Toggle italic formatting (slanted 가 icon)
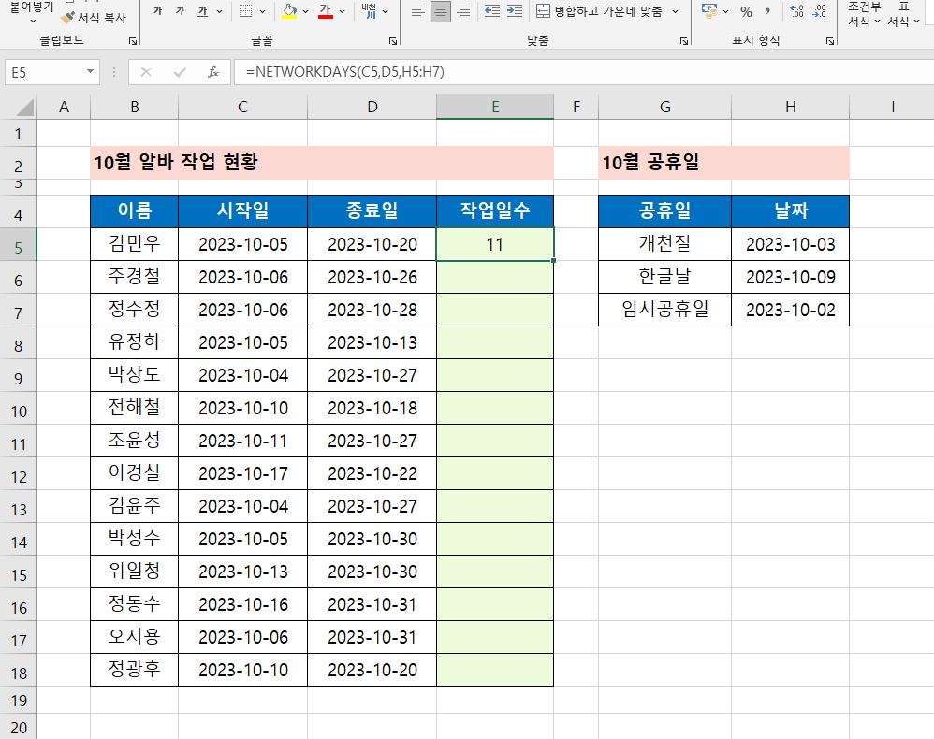The width and height of the screenshot is (934, 739). click(x=180, y=10)
